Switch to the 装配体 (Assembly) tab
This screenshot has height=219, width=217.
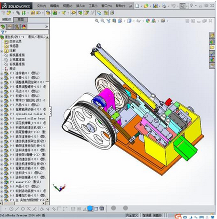point(6,19)
